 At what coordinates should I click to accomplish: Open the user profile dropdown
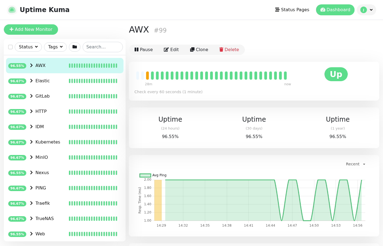tap(366, 10)
